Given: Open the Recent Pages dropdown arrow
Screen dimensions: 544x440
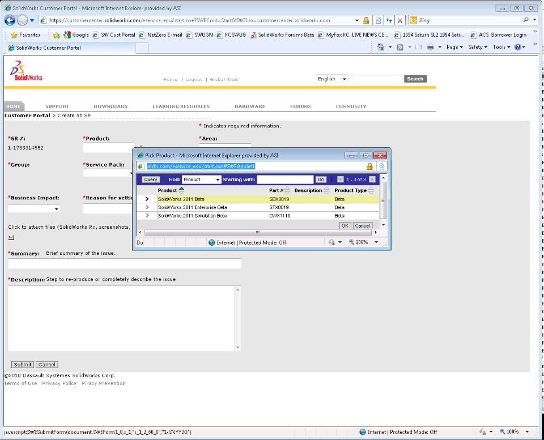Looking at the screenshot, I should (32, 20).
